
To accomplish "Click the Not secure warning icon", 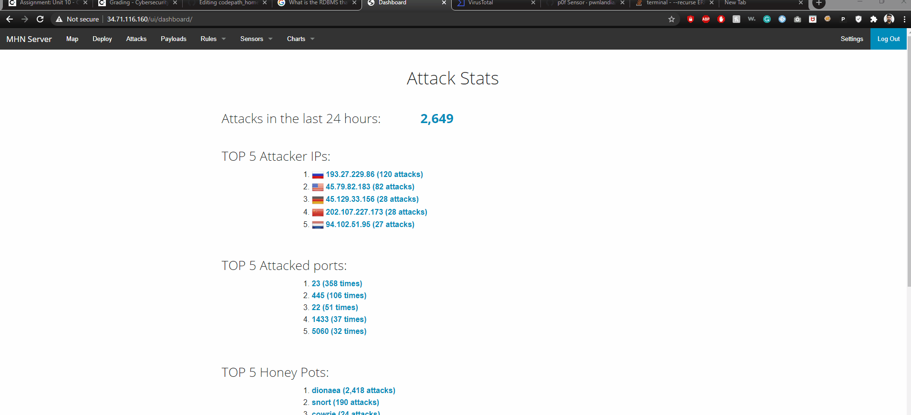I will 59,19.
